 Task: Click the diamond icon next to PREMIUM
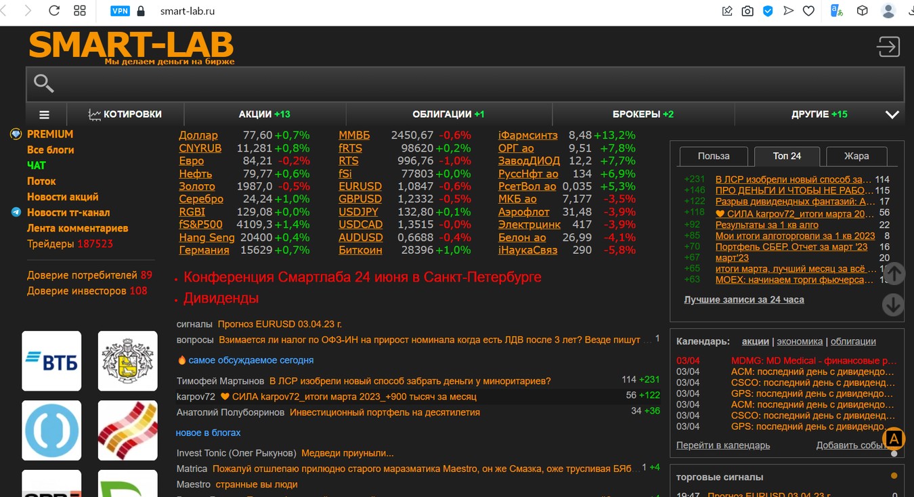pyautogui.click(x=16, y=134)
